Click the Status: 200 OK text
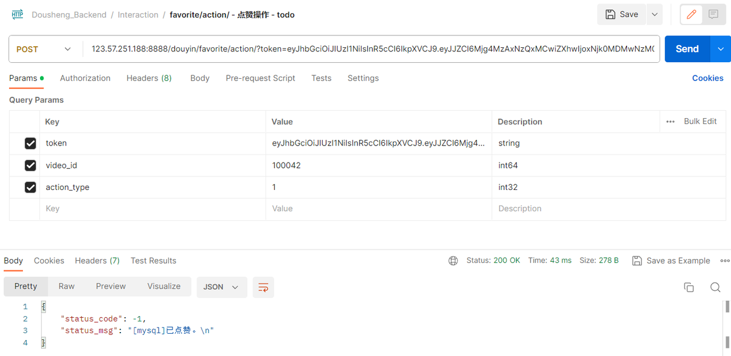The height and width of the screenshot is (356, 731). pos(493,261)
